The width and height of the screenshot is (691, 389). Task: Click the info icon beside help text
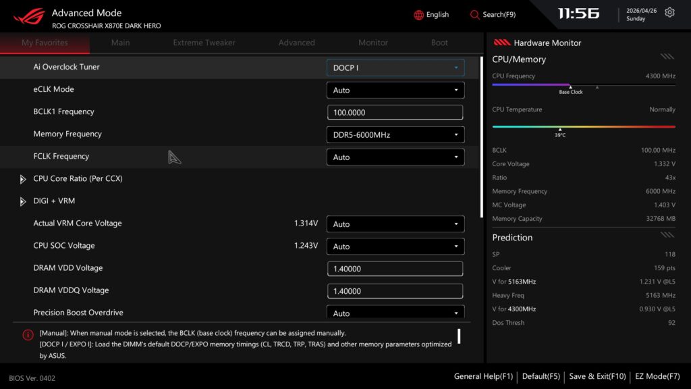[28, 335]
